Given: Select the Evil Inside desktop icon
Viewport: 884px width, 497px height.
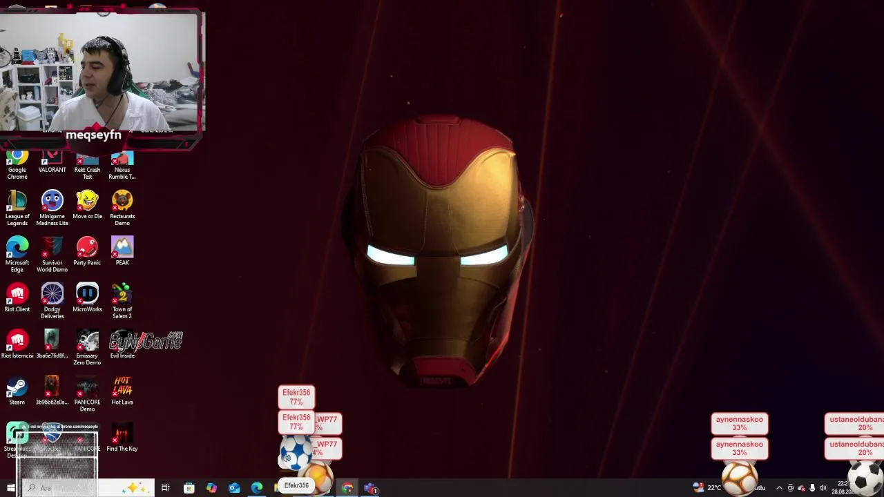Looking at the screenshot, I should pos(122,344).
